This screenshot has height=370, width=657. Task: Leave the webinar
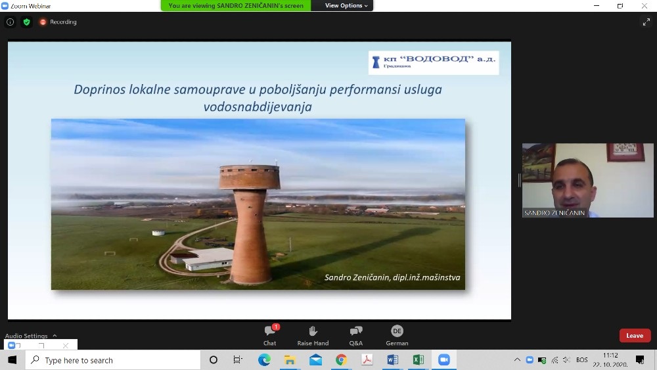tap(635, 336)
